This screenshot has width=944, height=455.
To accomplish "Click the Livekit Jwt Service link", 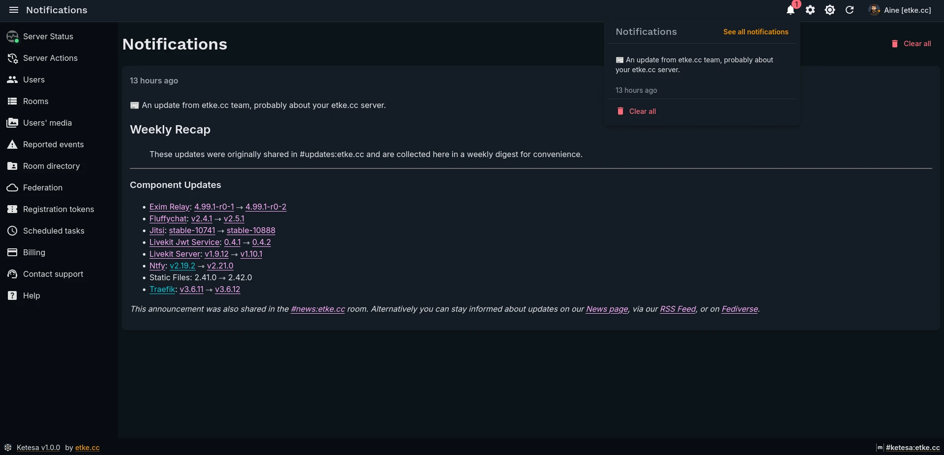I will pyautogui.click(x=184, y=242).
